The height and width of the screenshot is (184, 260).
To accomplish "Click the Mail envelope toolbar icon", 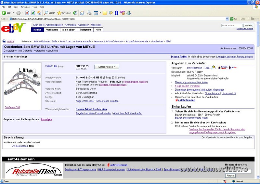I will tap(82, 13).
